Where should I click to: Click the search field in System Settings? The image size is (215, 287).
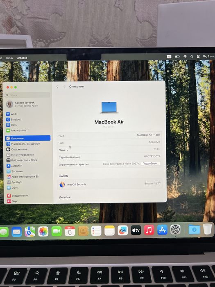27,95
